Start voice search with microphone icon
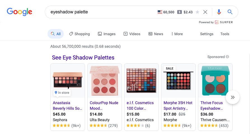Screen dimensions: 250x134 (219, 12)
